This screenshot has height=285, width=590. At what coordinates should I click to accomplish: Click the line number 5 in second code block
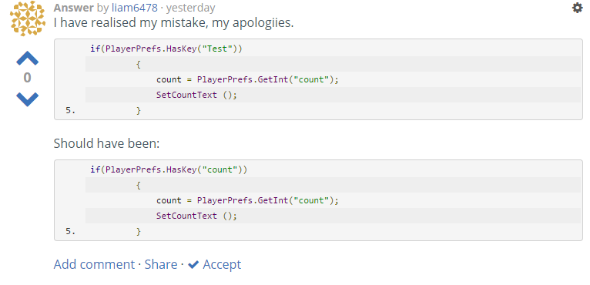70,231
